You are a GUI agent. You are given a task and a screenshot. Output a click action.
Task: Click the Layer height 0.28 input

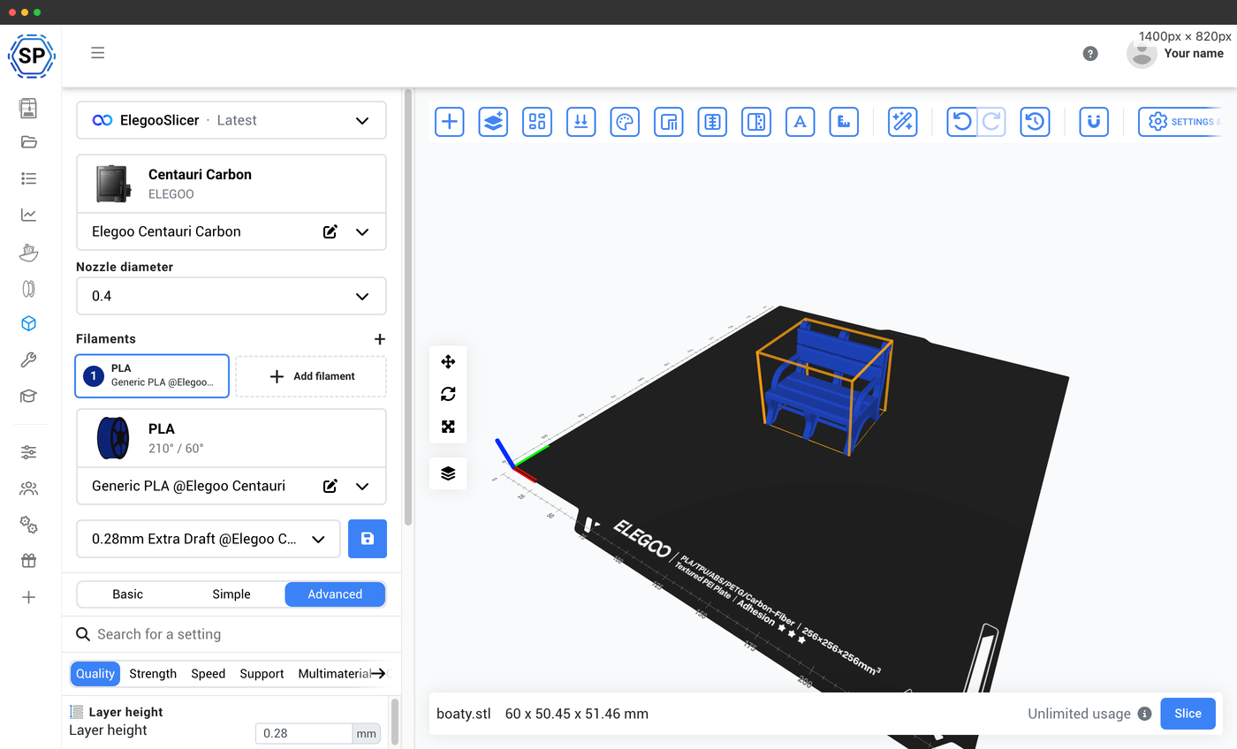(x=304, y=733)
